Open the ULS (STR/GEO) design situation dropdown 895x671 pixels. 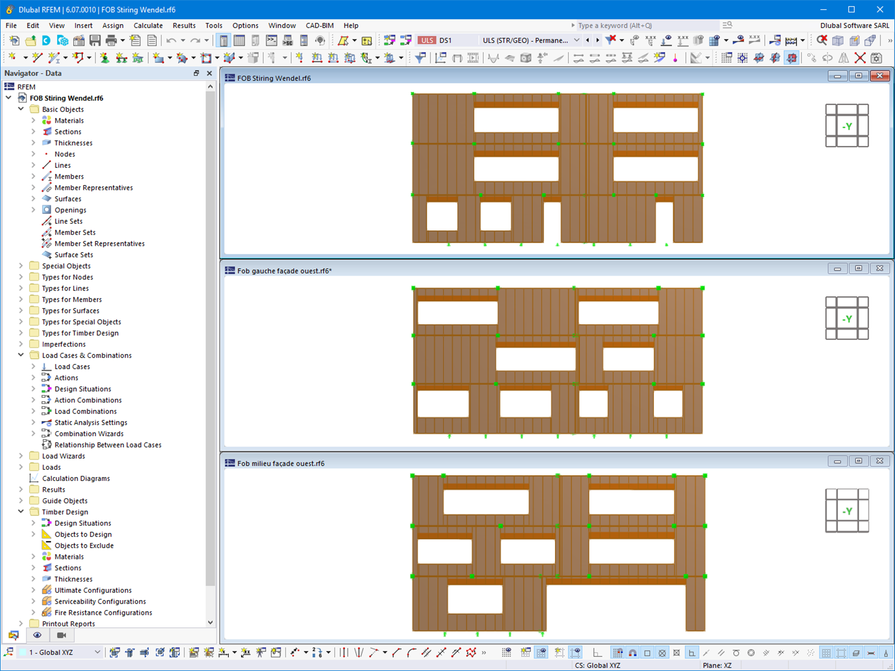tap(577, 40)
